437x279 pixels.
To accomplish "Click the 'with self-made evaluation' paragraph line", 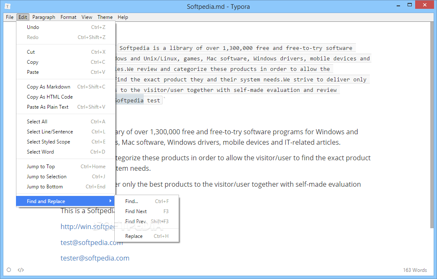I will tap(238, 184).
